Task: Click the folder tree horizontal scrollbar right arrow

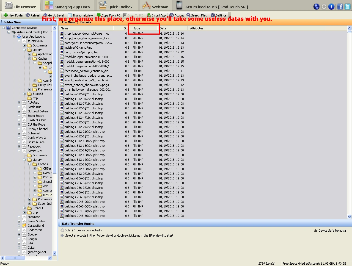Action: pos(50,258)
